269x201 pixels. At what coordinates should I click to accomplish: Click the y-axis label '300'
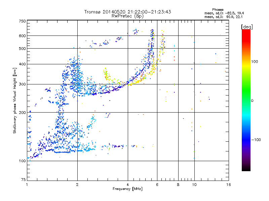(23, 84)
